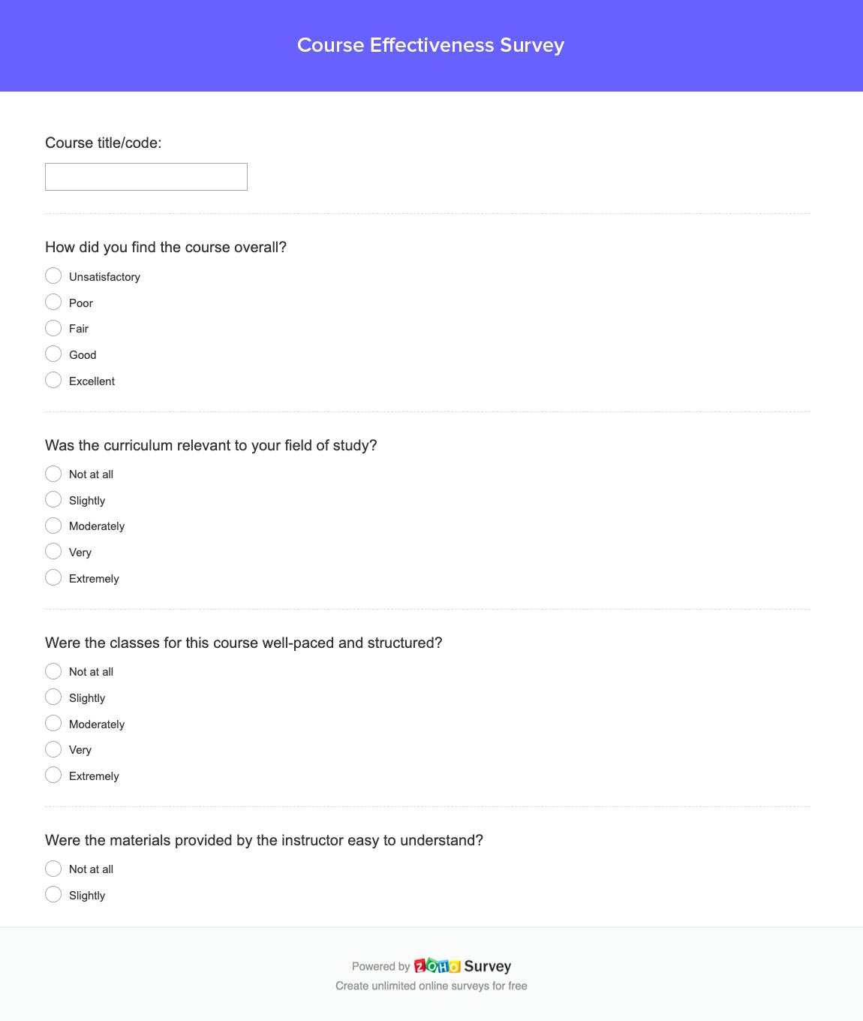The image size is (863, 1021).
Task: Choose Slightly for curriculum relevance question
Action: pyautogui.click(x=53, y=499)
